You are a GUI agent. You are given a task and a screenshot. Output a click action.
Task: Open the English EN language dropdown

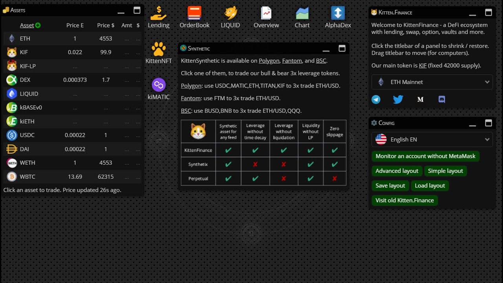pos(432,140)
